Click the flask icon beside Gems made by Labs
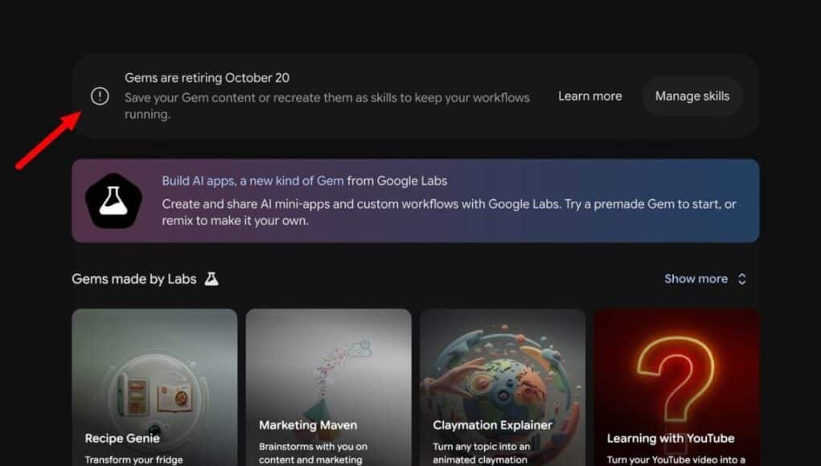Image resolution: width=821 pixels, height=466 pixels. pyautogui.click(x=211, y=279)
